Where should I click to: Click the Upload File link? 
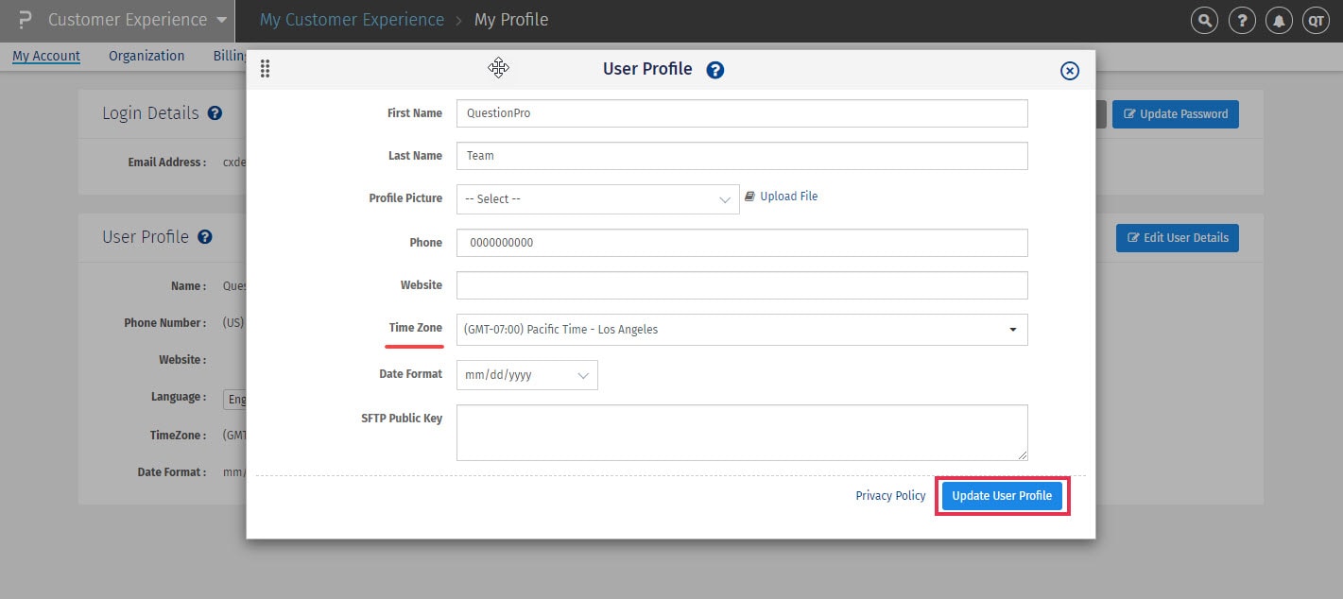(788, 197)
